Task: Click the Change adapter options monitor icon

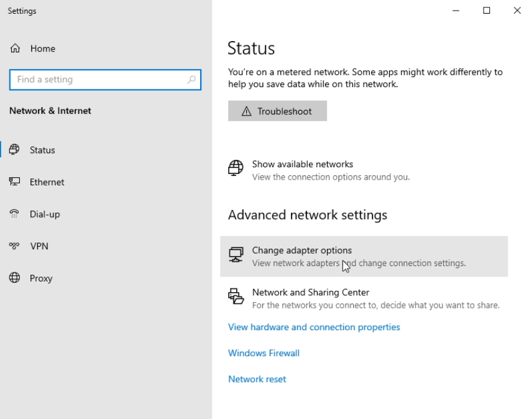Action: pyautogui.click(x=236, y=255)
